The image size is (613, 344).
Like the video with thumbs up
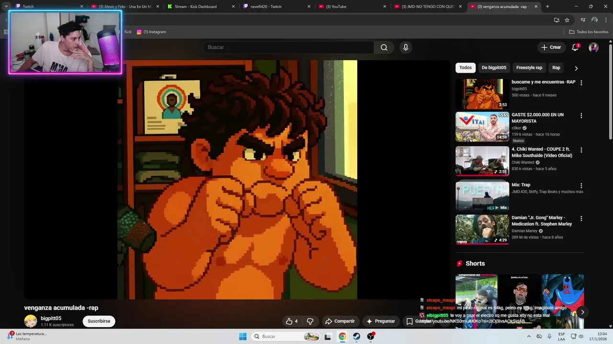pos(292,321)
